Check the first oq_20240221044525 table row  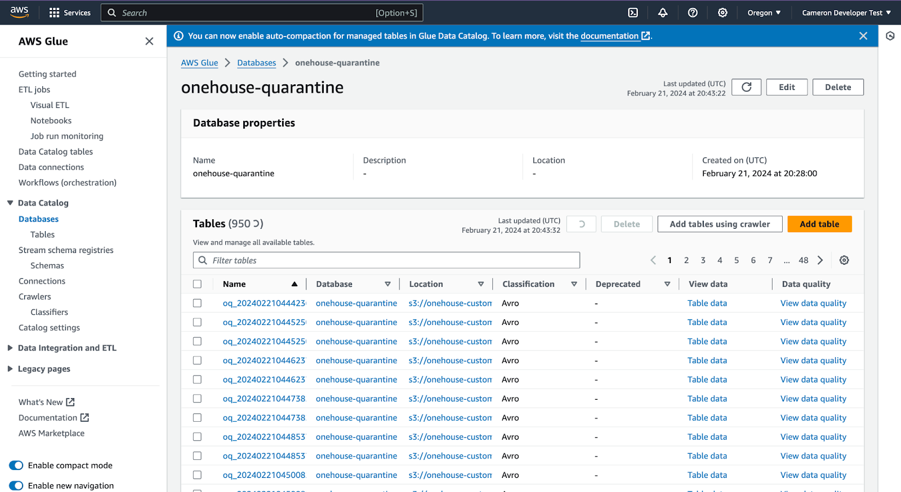point(197,322)
